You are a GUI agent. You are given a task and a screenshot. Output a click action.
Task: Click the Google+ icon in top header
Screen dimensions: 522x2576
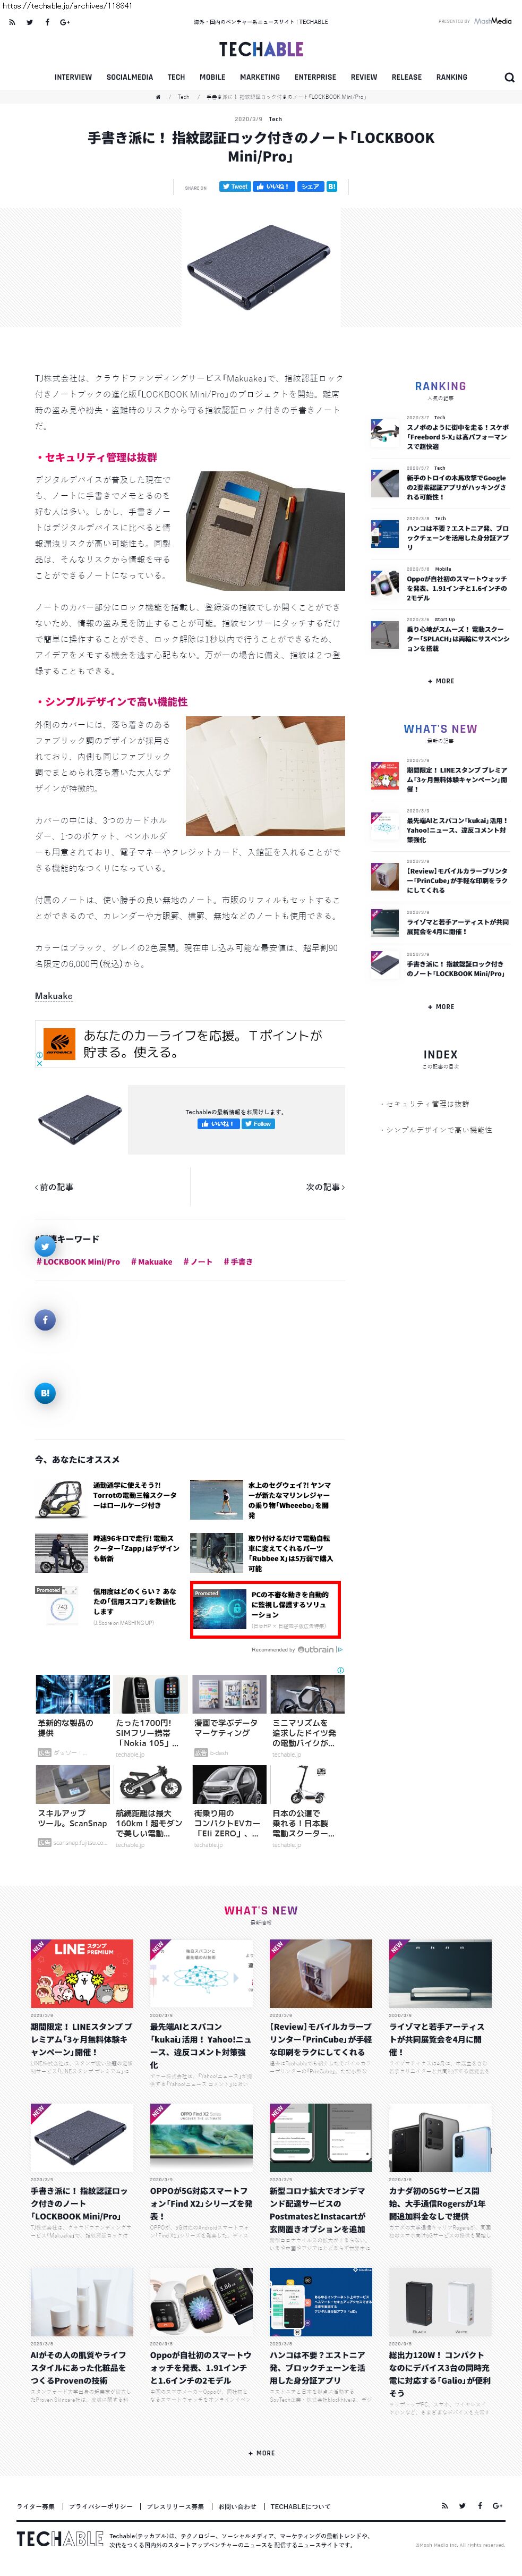click(65, 22)
